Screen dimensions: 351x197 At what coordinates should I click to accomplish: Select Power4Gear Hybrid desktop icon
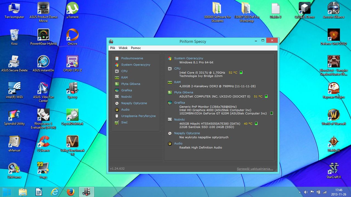click(43, 37)
